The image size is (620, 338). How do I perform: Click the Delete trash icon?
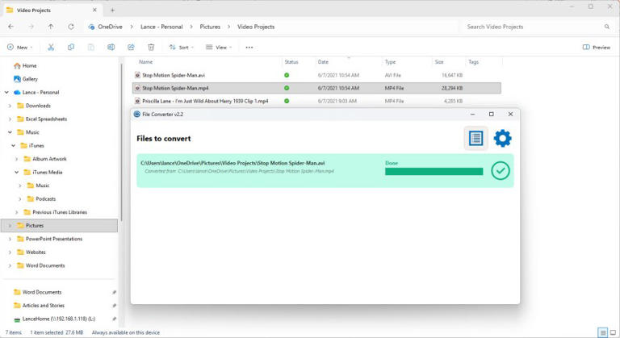coord(151,47)
